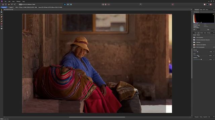Select the Zoom tool

pyautogui.click(x=2, y=12)
